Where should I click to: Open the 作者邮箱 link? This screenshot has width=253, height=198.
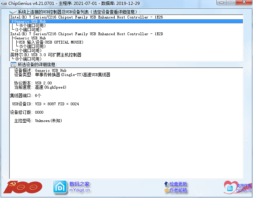pos(178,190)
